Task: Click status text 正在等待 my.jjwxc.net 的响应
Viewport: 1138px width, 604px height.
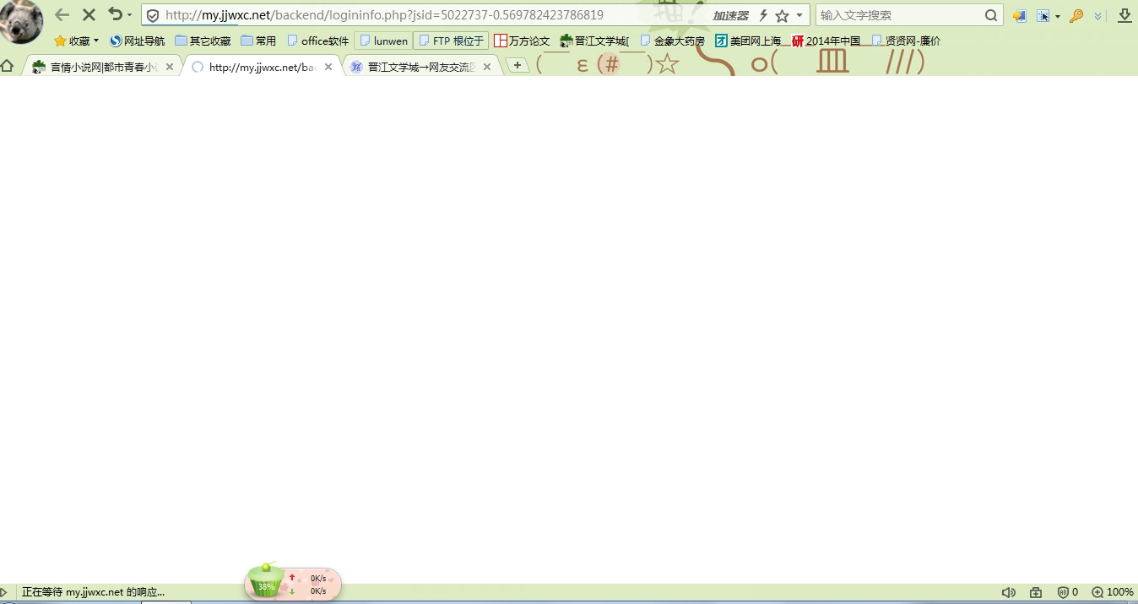Action: pyautogui.click(x=94, y=592)
